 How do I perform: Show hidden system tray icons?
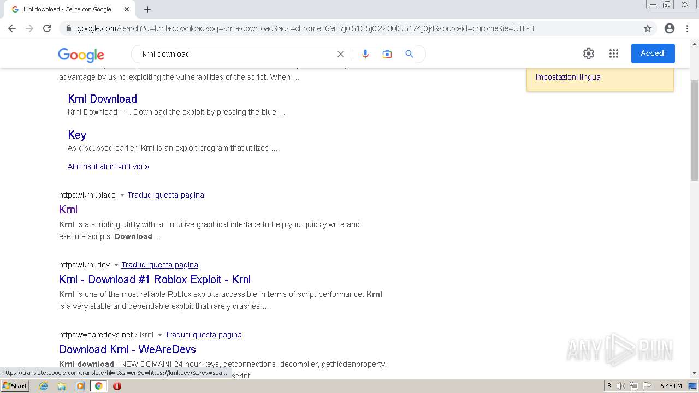click(609, 386)
